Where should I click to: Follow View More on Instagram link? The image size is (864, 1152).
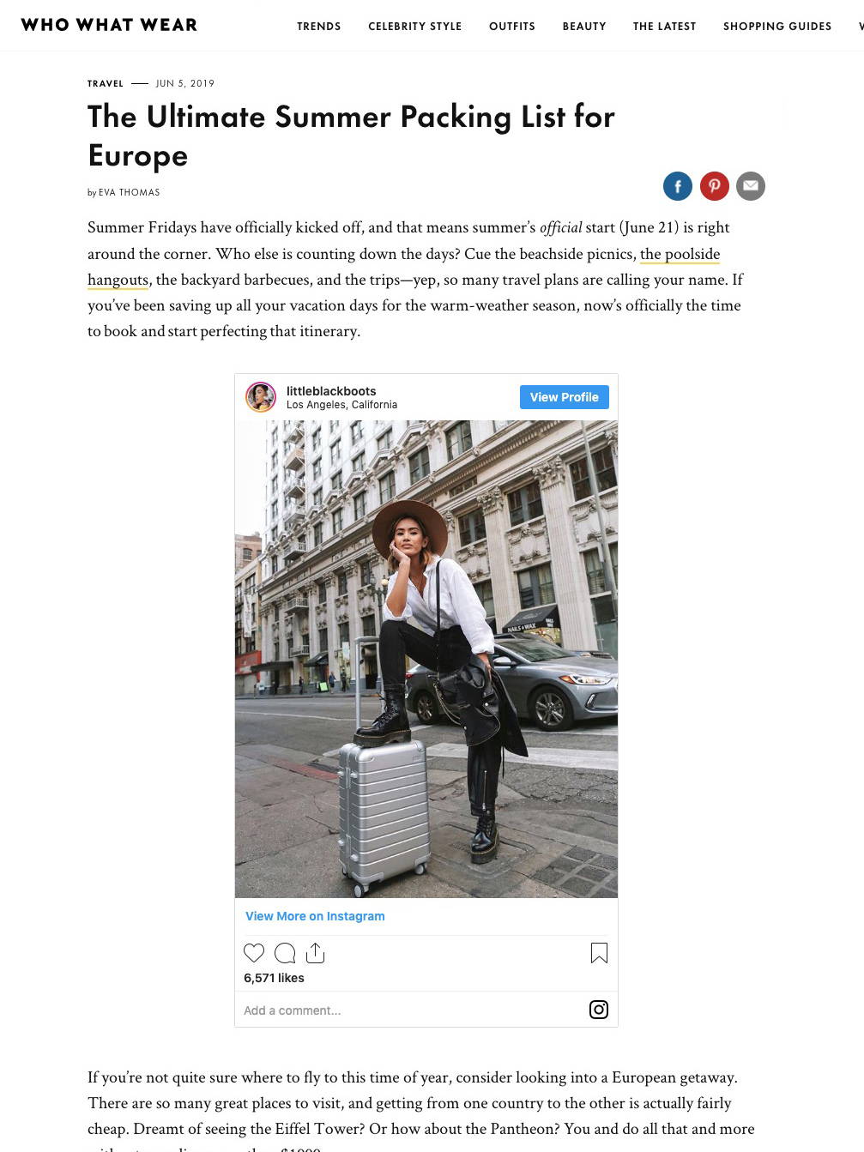coord(315,916)
